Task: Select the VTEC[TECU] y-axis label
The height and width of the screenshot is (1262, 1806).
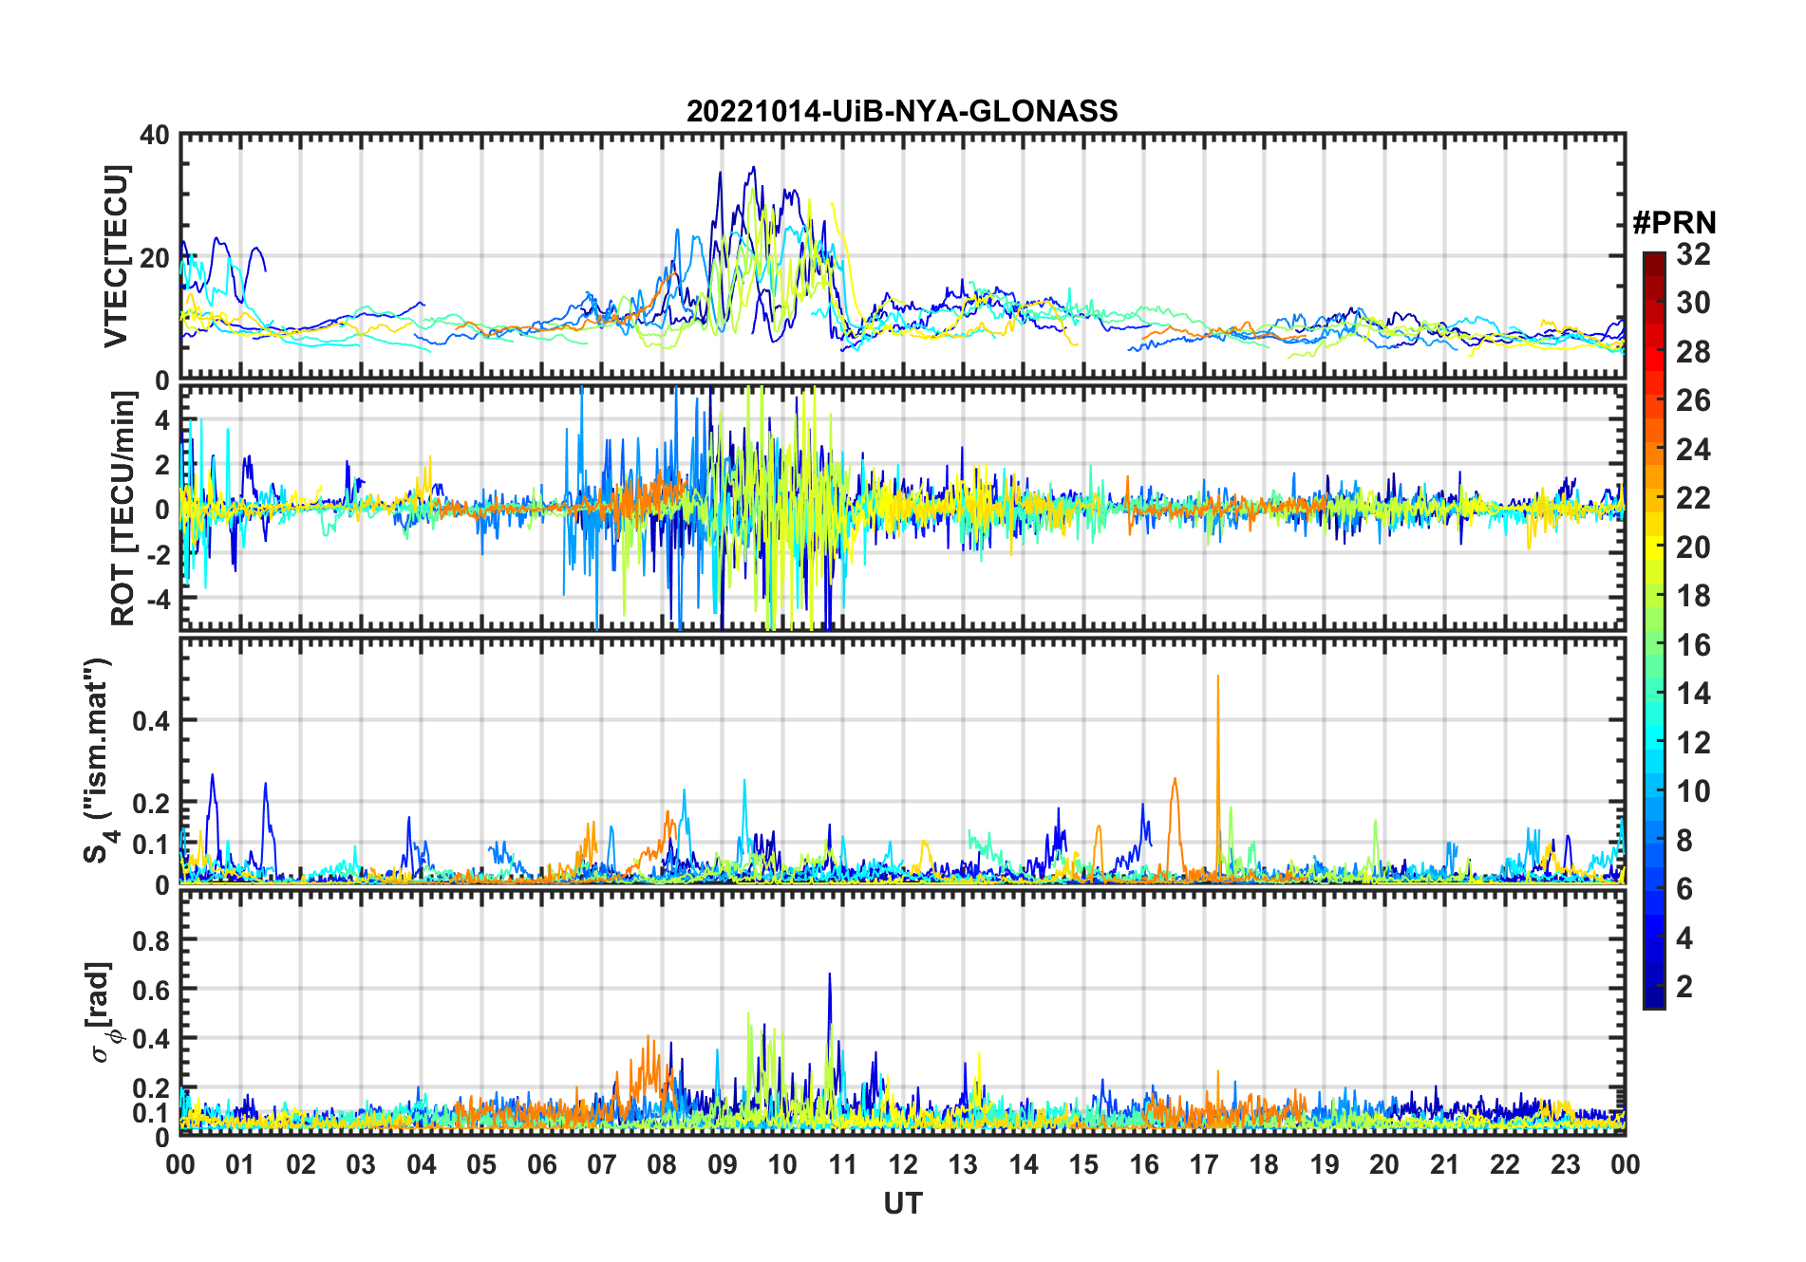Action: (116, 256)
